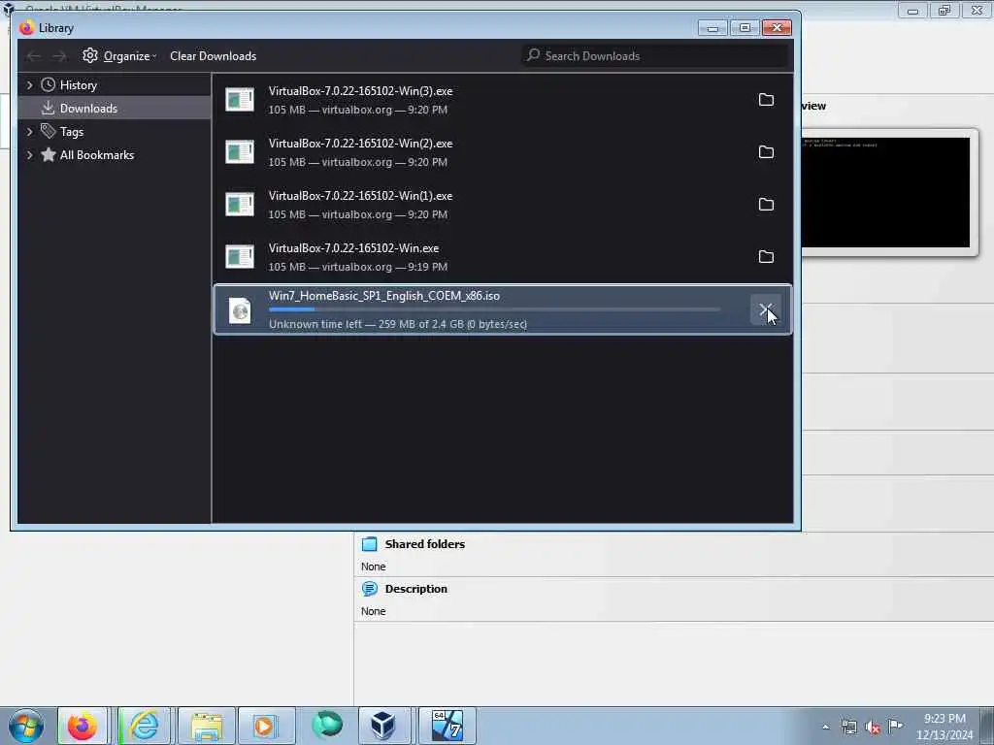Click the ISO disc file icon
The width and height of the screenshot is (994, 745).
[240, 310]
